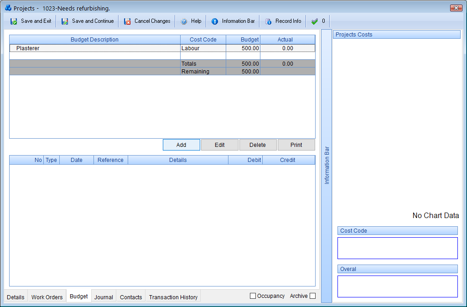Image resolution: width=467 pixels, height=307 pixels.
Task: Open the Contacts tab
Action: pyautogui.click(x=131, y=297)
